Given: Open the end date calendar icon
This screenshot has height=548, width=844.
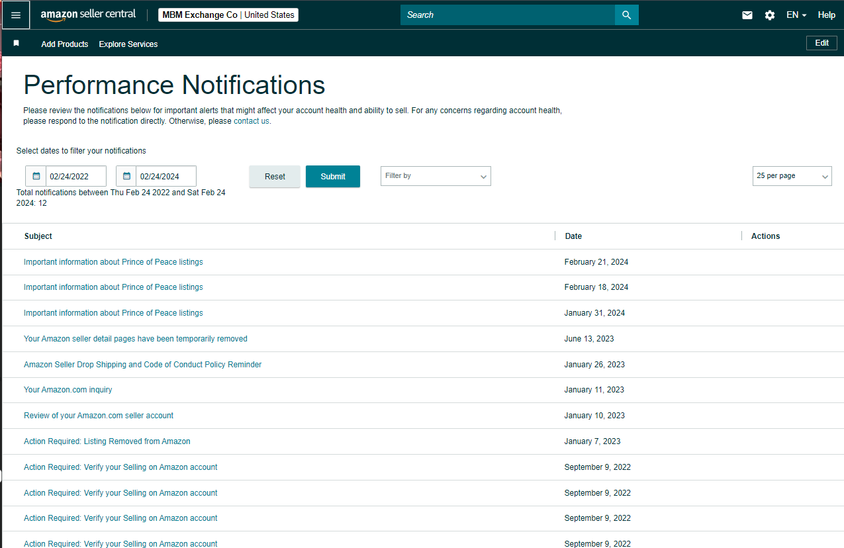Looking at the screenshot, I should (126, 176).
